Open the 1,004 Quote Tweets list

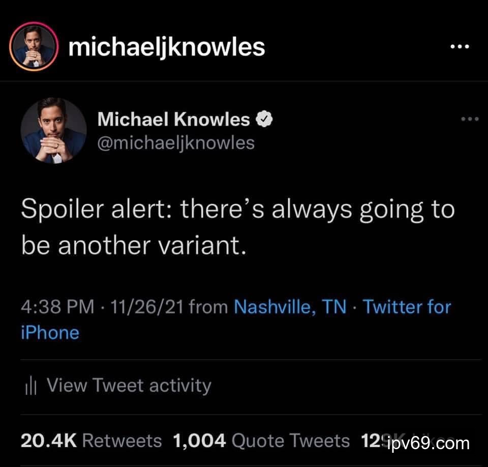[x=261, y=441]
